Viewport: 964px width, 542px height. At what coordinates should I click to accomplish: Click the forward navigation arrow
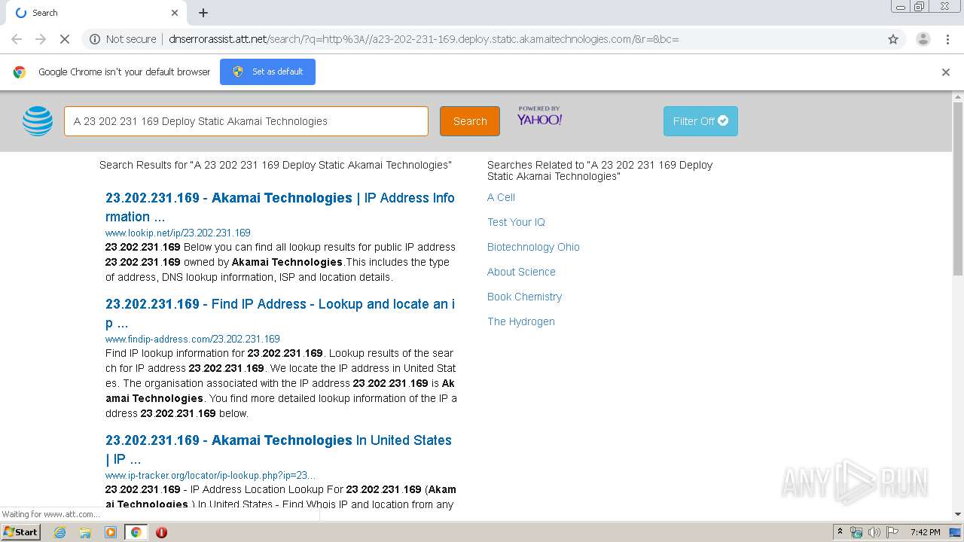(41, 39)
